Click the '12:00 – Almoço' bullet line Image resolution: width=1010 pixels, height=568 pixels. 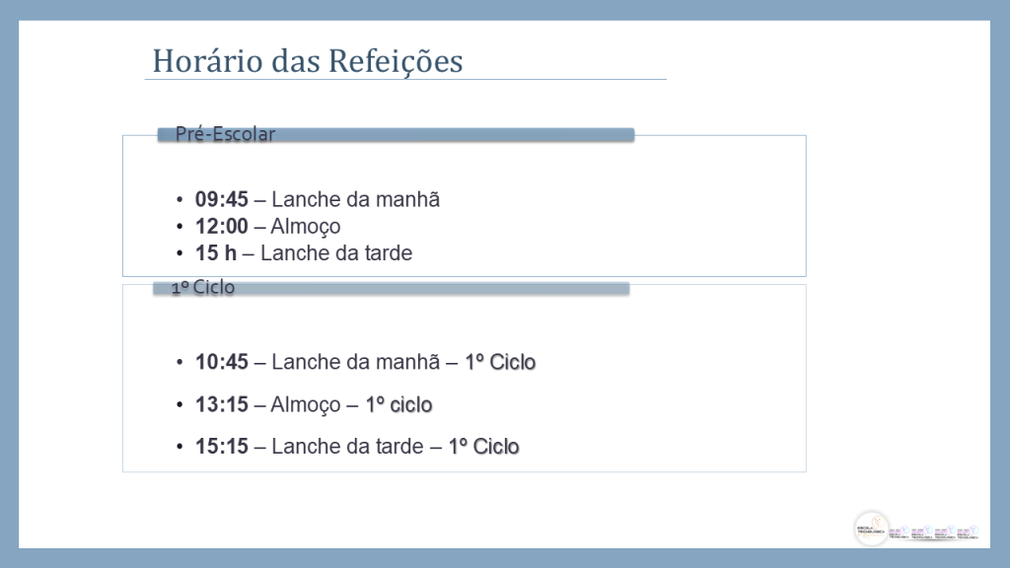pos(268,227)
